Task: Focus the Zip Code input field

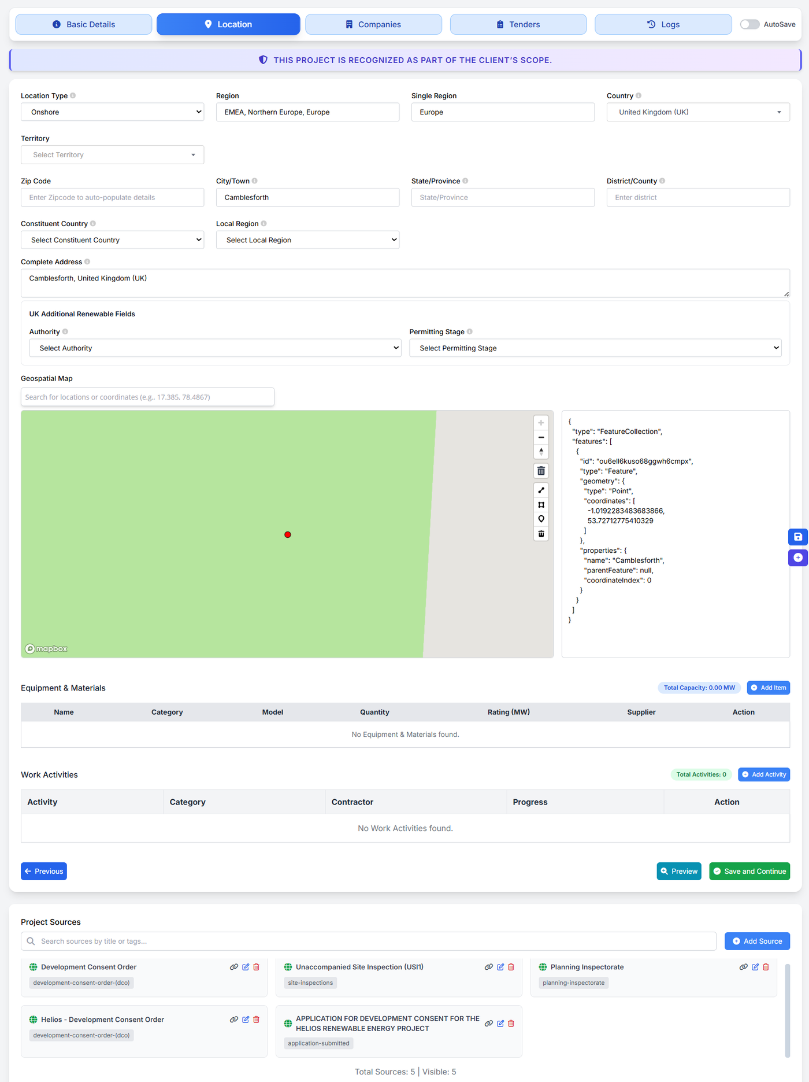Action: coord(113,198)
